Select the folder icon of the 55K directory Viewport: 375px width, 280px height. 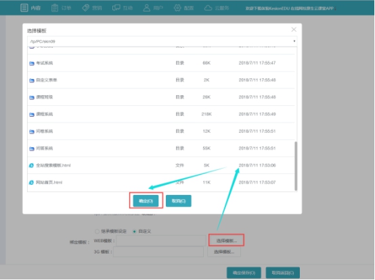(32, 148)
